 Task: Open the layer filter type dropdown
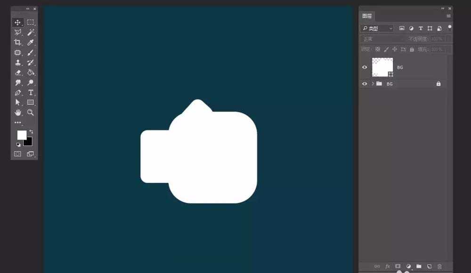pyautogui.click(x=377, y=29)
